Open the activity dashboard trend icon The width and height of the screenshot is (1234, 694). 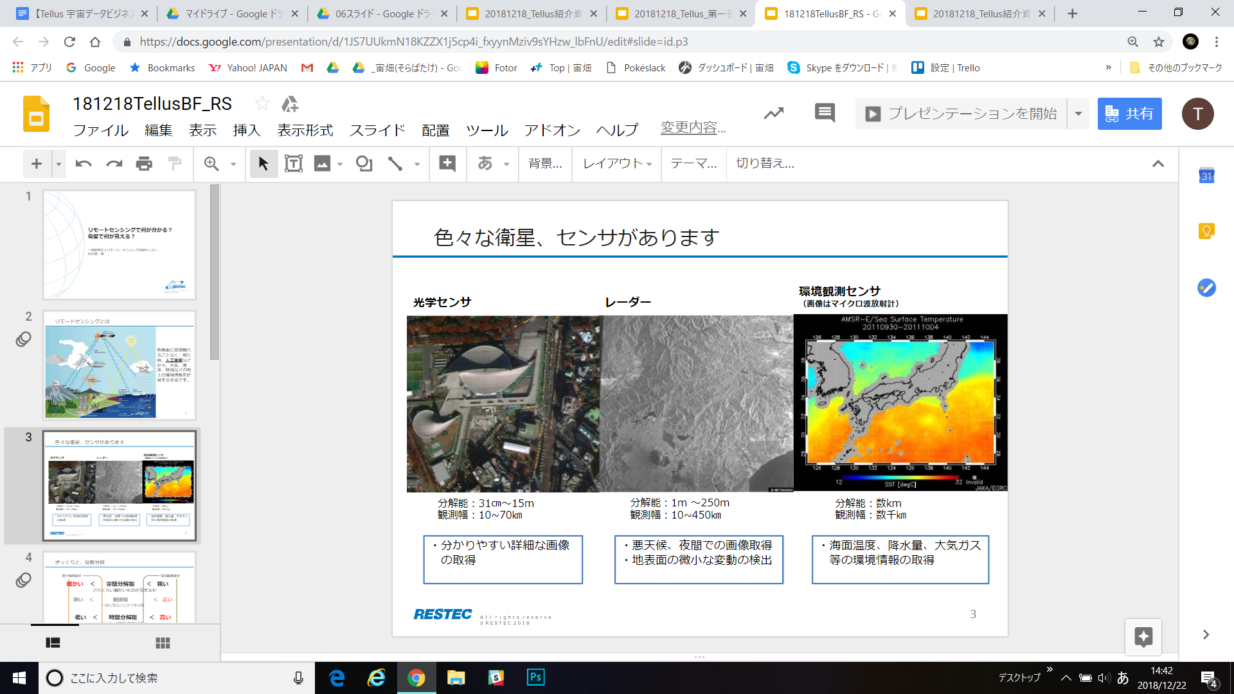click(x=774, y=114)
